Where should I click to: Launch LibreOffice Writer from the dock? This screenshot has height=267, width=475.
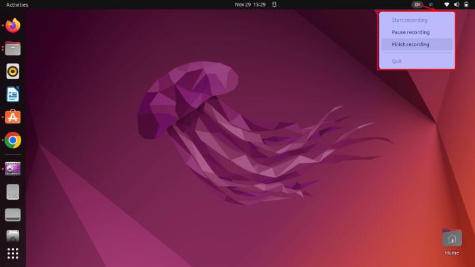point(13,94)
